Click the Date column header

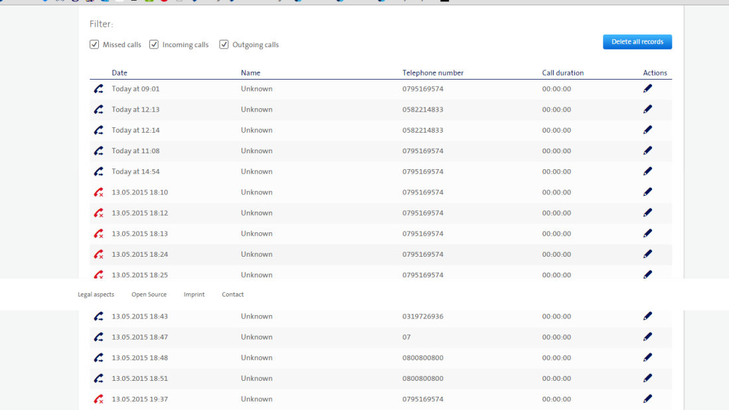coord(120,73)
